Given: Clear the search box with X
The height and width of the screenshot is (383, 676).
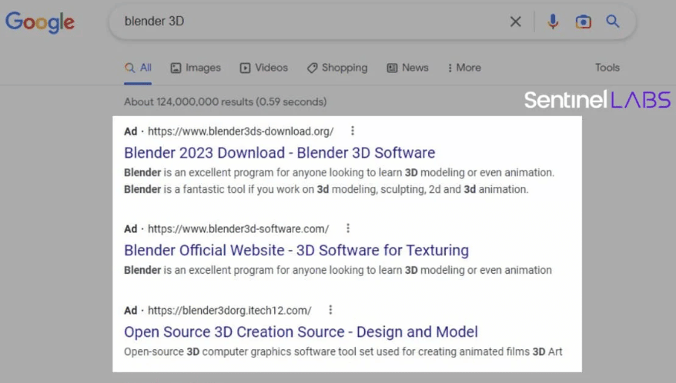Looking at the screenshot, I should point(515,22).
